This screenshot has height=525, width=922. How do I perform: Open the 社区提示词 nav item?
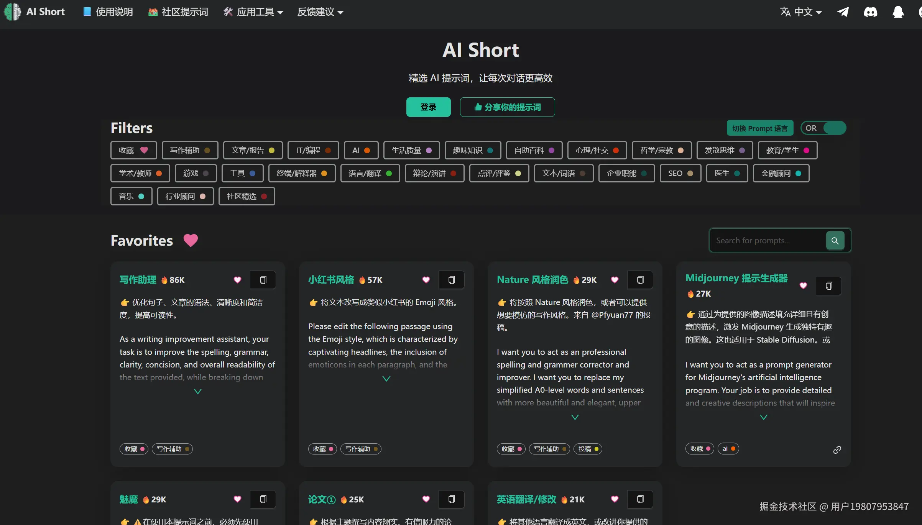click(x=178, y=12)
